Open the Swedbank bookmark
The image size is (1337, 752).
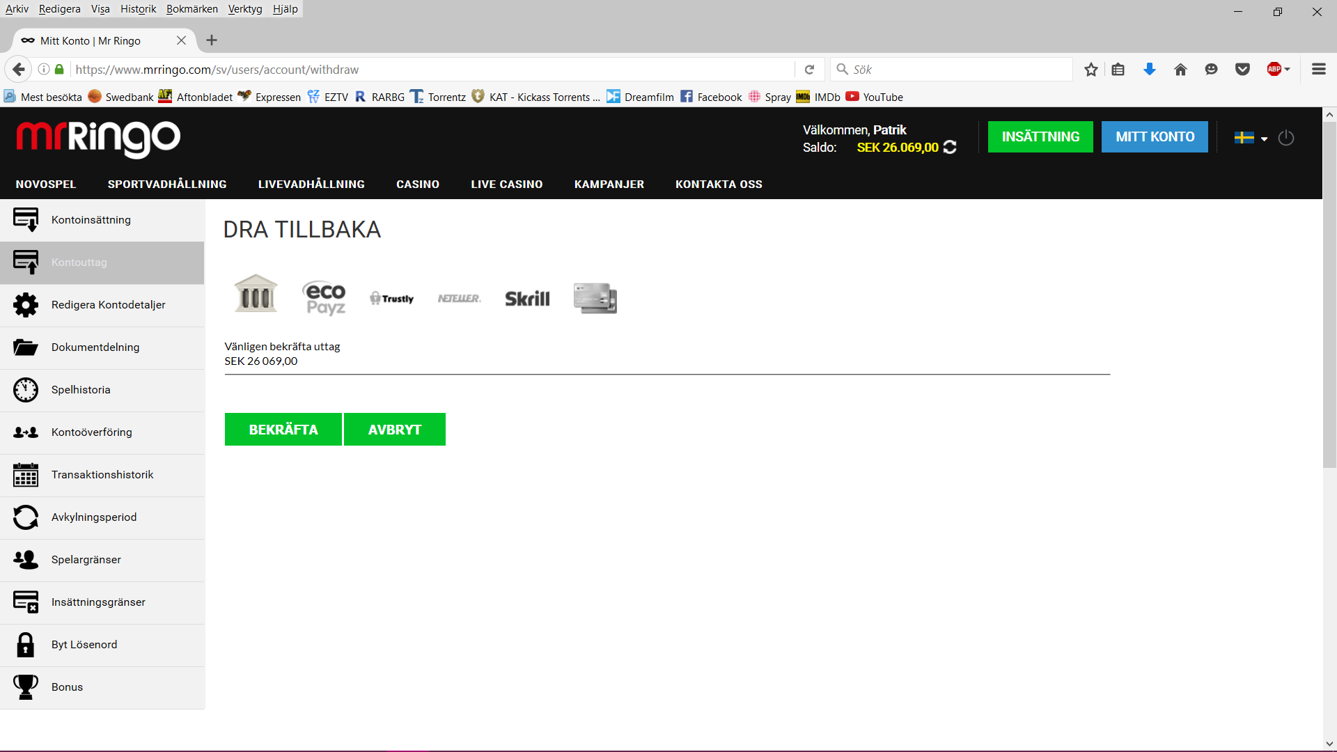[120, 97]
